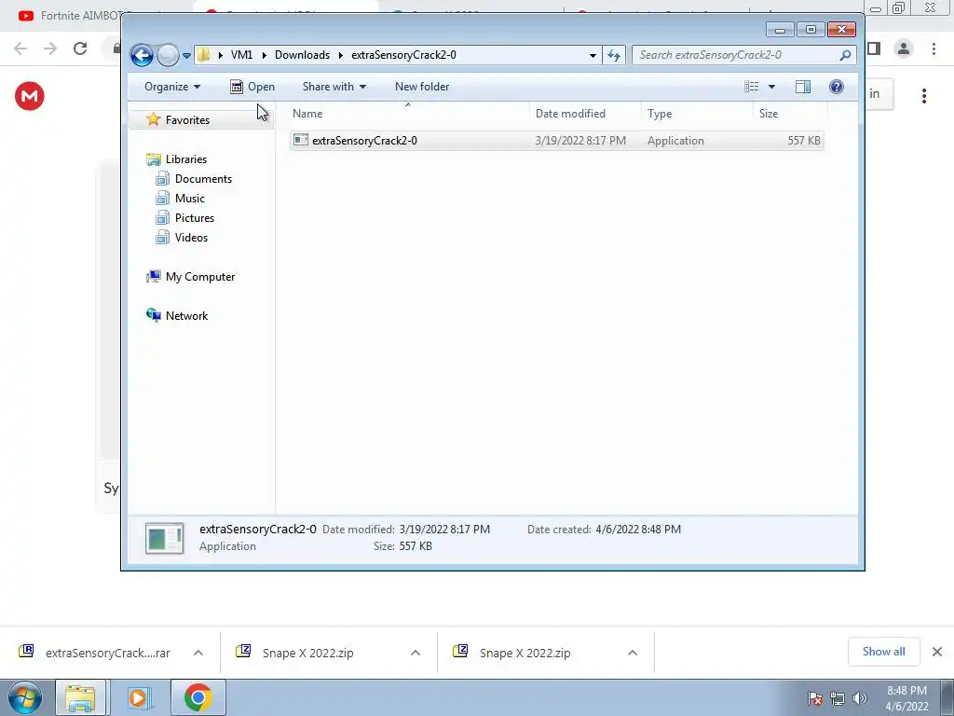This screenshot has height=716, width=954.
Task: Sort files by the Name column
Action: [408, 113]
